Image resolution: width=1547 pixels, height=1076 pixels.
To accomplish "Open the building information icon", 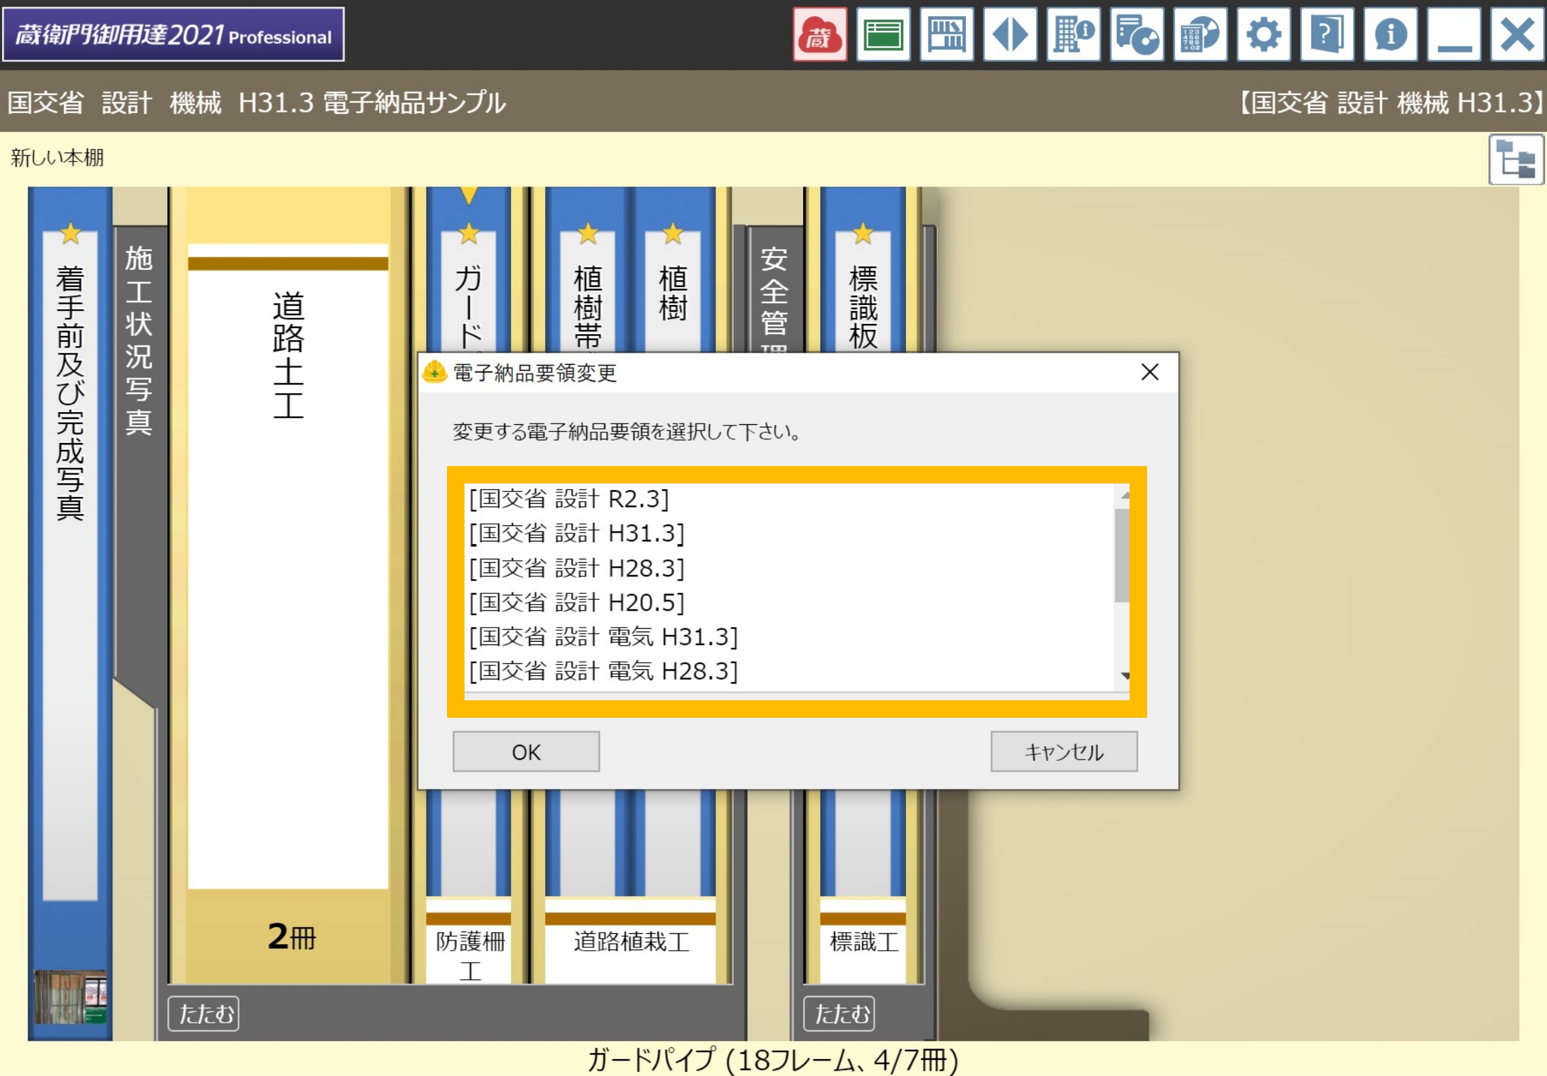I will (x=1072, y=34).
